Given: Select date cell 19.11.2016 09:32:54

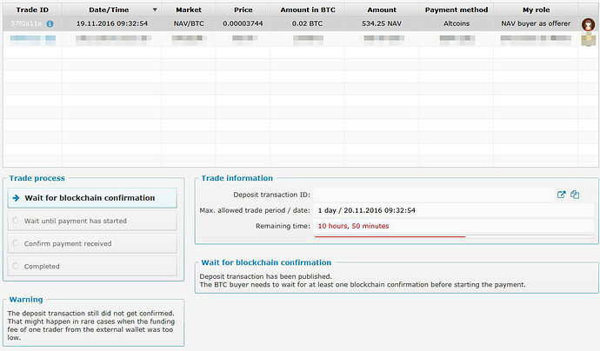Looking at the screenshot, I should point(111,23).
